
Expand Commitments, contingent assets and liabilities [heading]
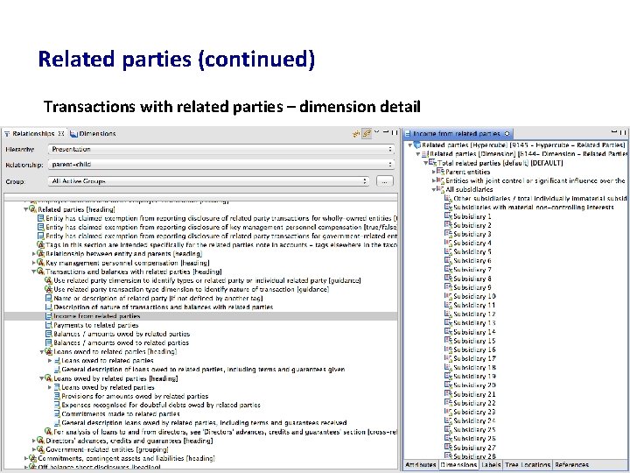coord(26,458)
